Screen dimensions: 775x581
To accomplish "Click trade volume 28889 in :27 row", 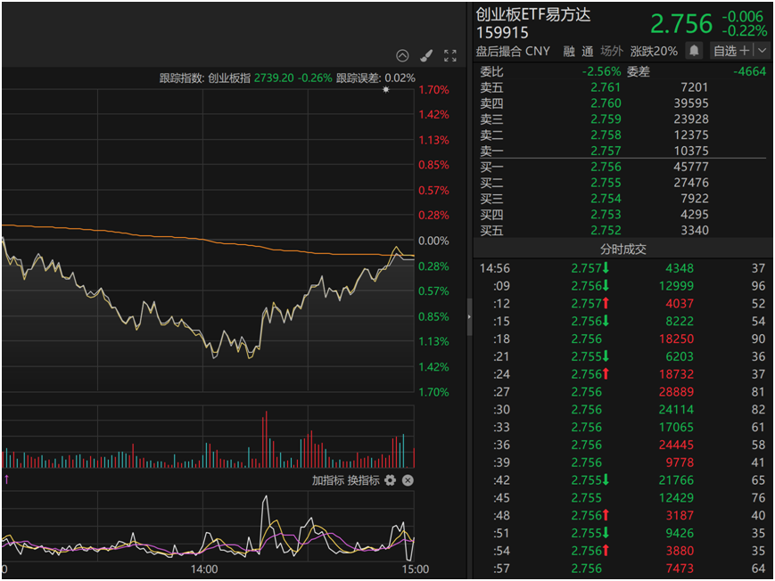I will point(676,392).
